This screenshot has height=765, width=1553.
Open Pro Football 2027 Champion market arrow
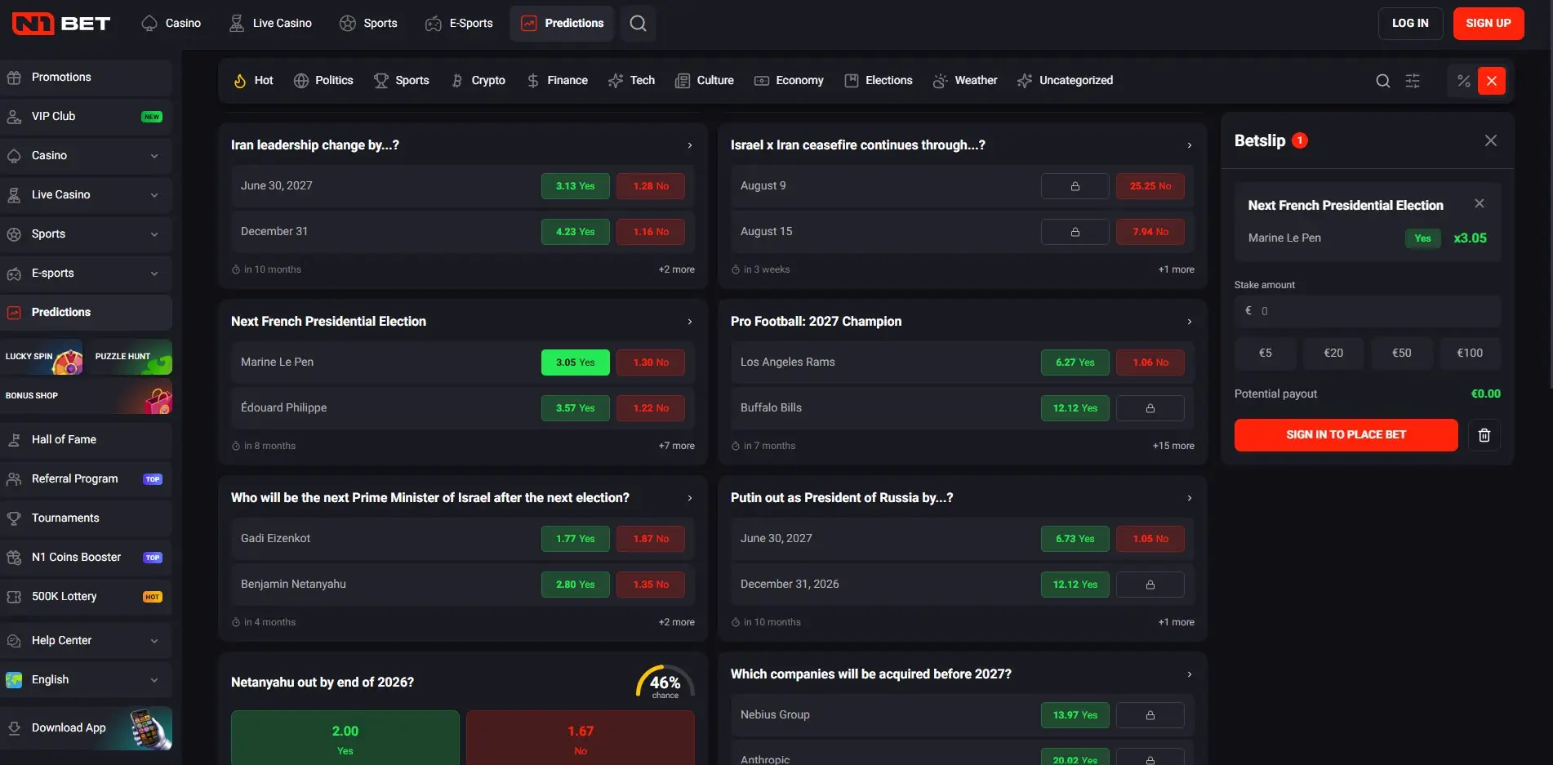tap(1190, 322)
